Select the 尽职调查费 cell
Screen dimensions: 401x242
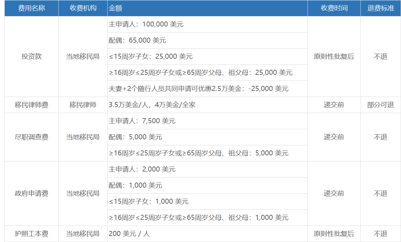click(32, 137)
